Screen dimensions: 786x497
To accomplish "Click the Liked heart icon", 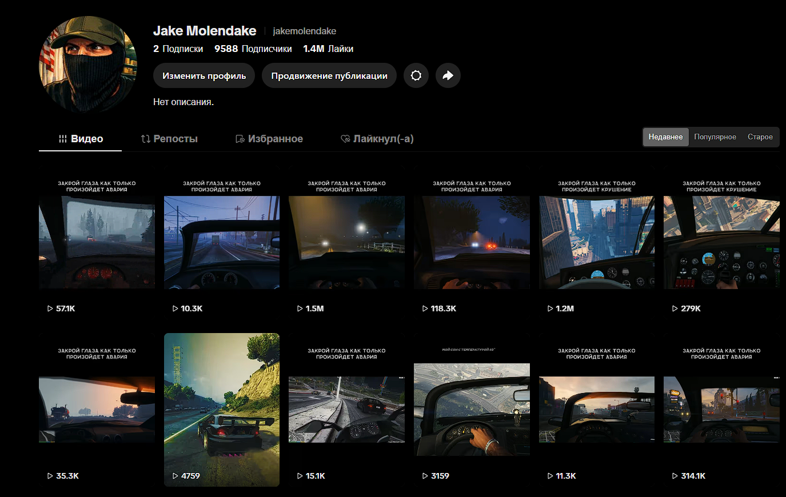I will pos(345,139).
